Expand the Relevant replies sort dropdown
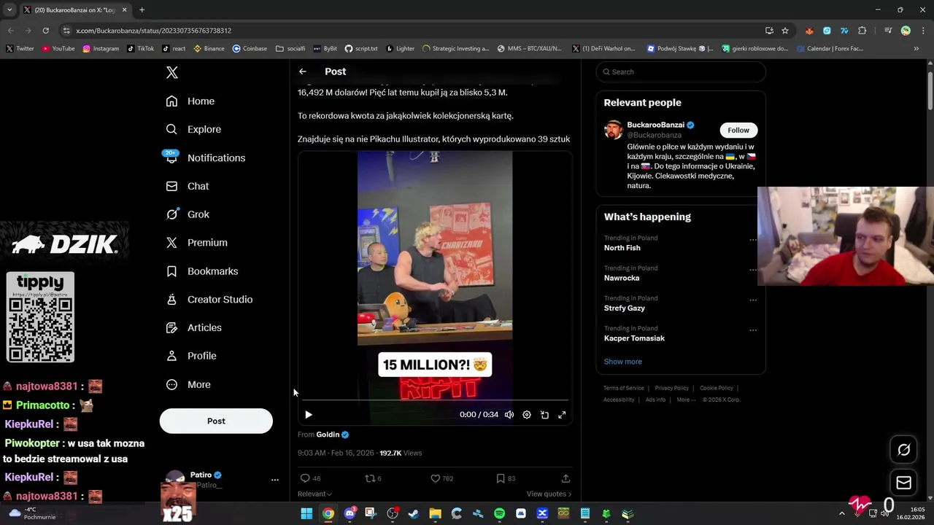Screen dimensions: 934x525 (314, 494)
